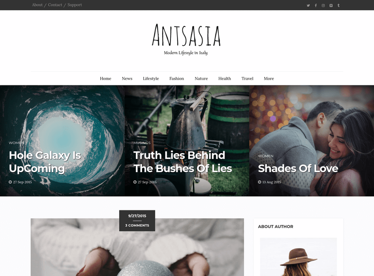
Task: Open the Travel menu item
Action: 247,78
